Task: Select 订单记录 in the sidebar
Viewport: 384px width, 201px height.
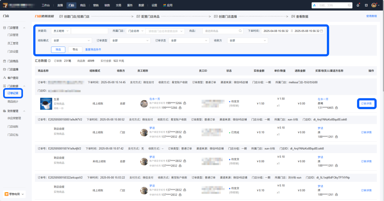Action: 13,93
